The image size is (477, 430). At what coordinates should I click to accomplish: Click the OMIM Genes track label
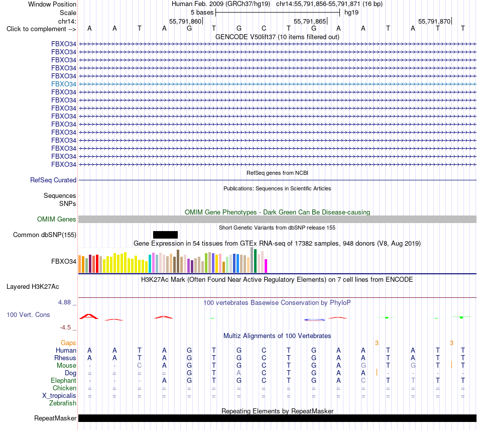click(x=57, y=219)
